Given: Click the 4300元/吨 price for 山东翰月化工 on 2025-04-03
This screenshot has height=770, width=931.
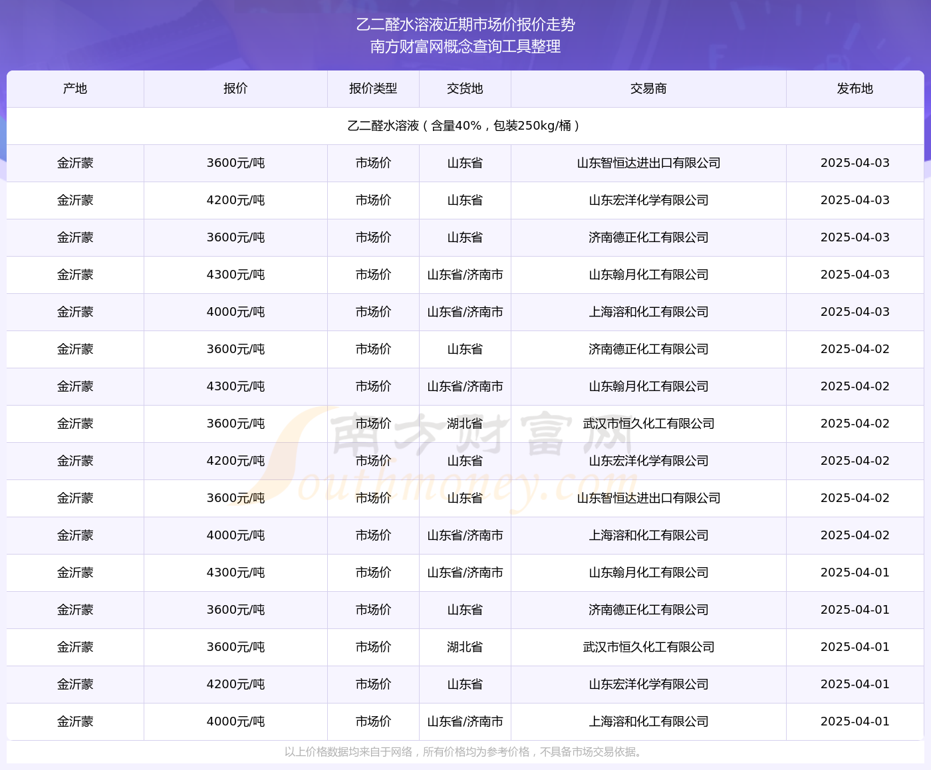Looking at the screenshot, I should coord(235,275).
